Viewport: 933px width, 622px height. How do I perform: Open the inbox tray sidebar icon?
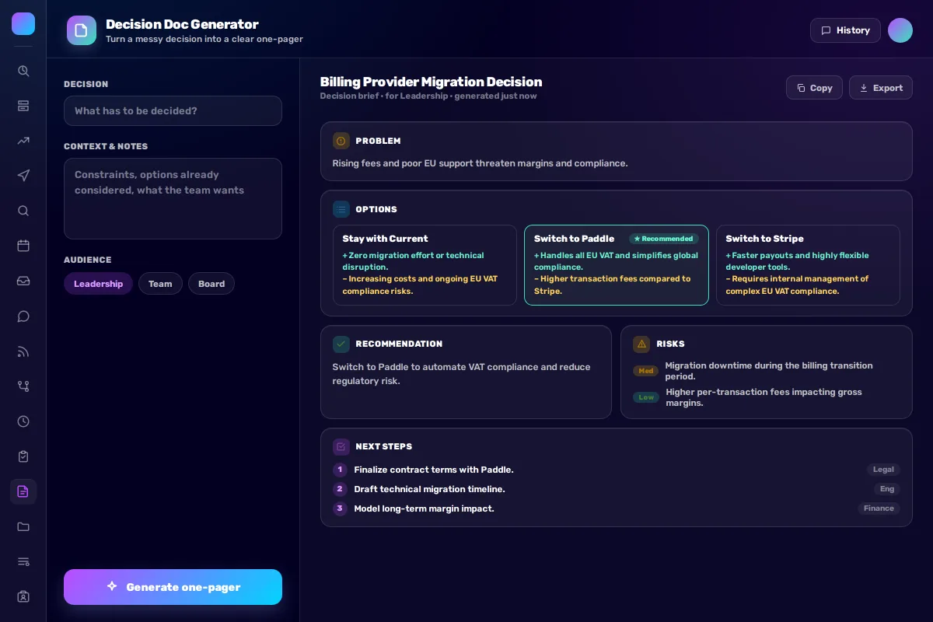click(23, 281)
